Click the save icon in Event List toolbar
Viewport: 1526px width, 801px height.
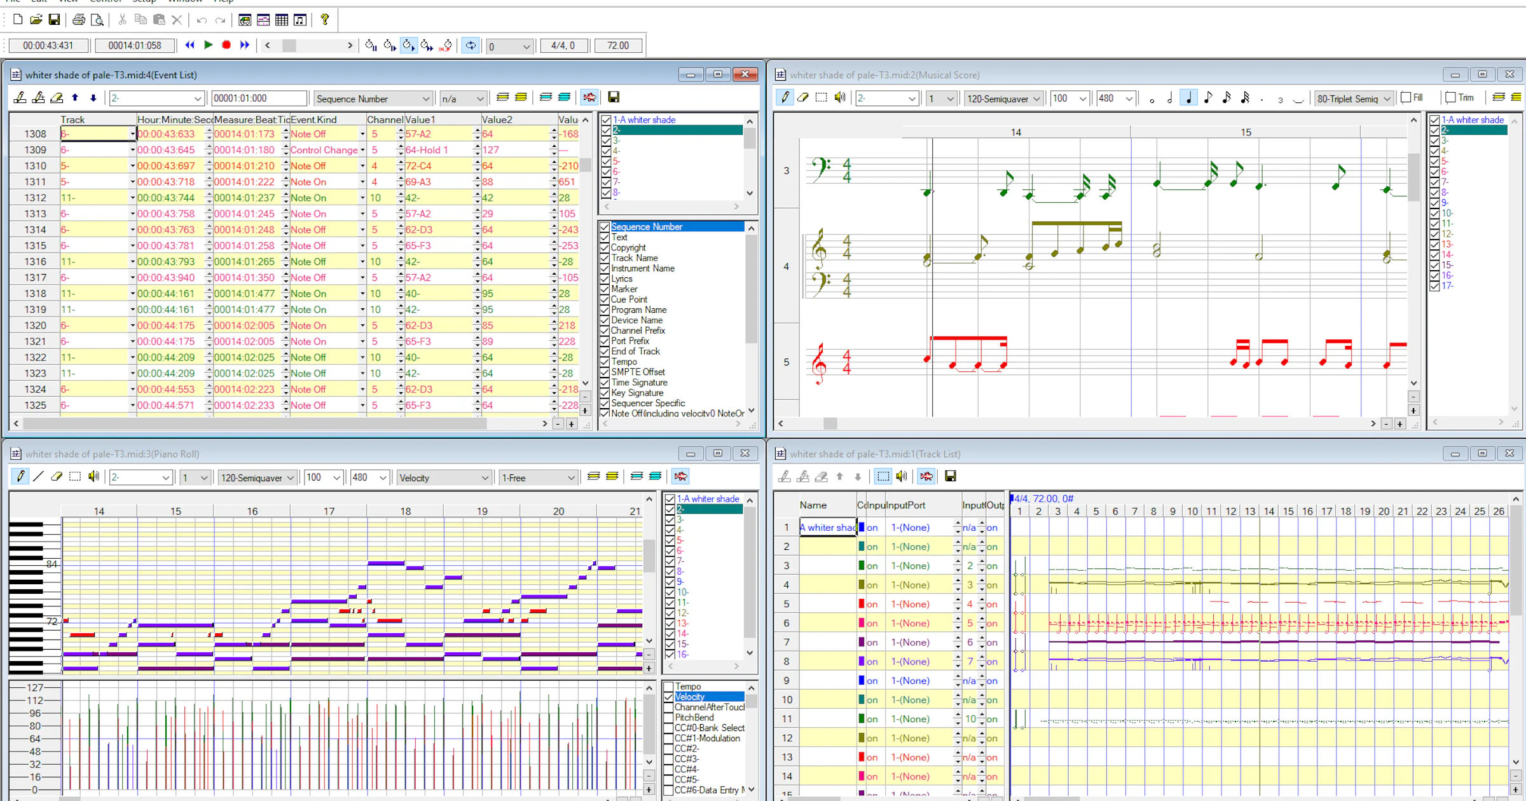tap(614, 97)
